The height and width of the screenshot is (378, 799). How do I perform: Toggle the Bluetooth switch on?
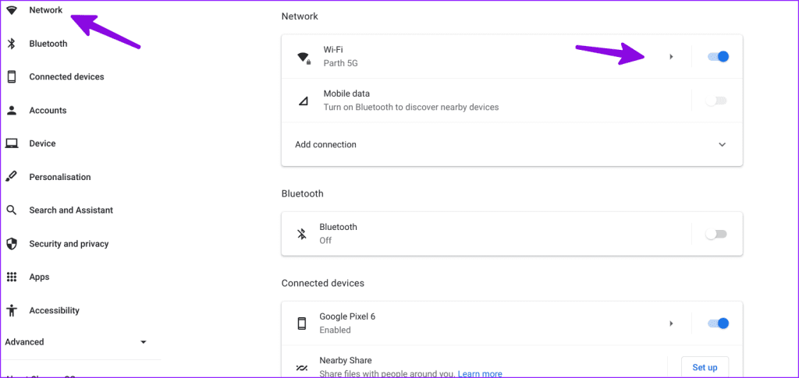(716, 234)
